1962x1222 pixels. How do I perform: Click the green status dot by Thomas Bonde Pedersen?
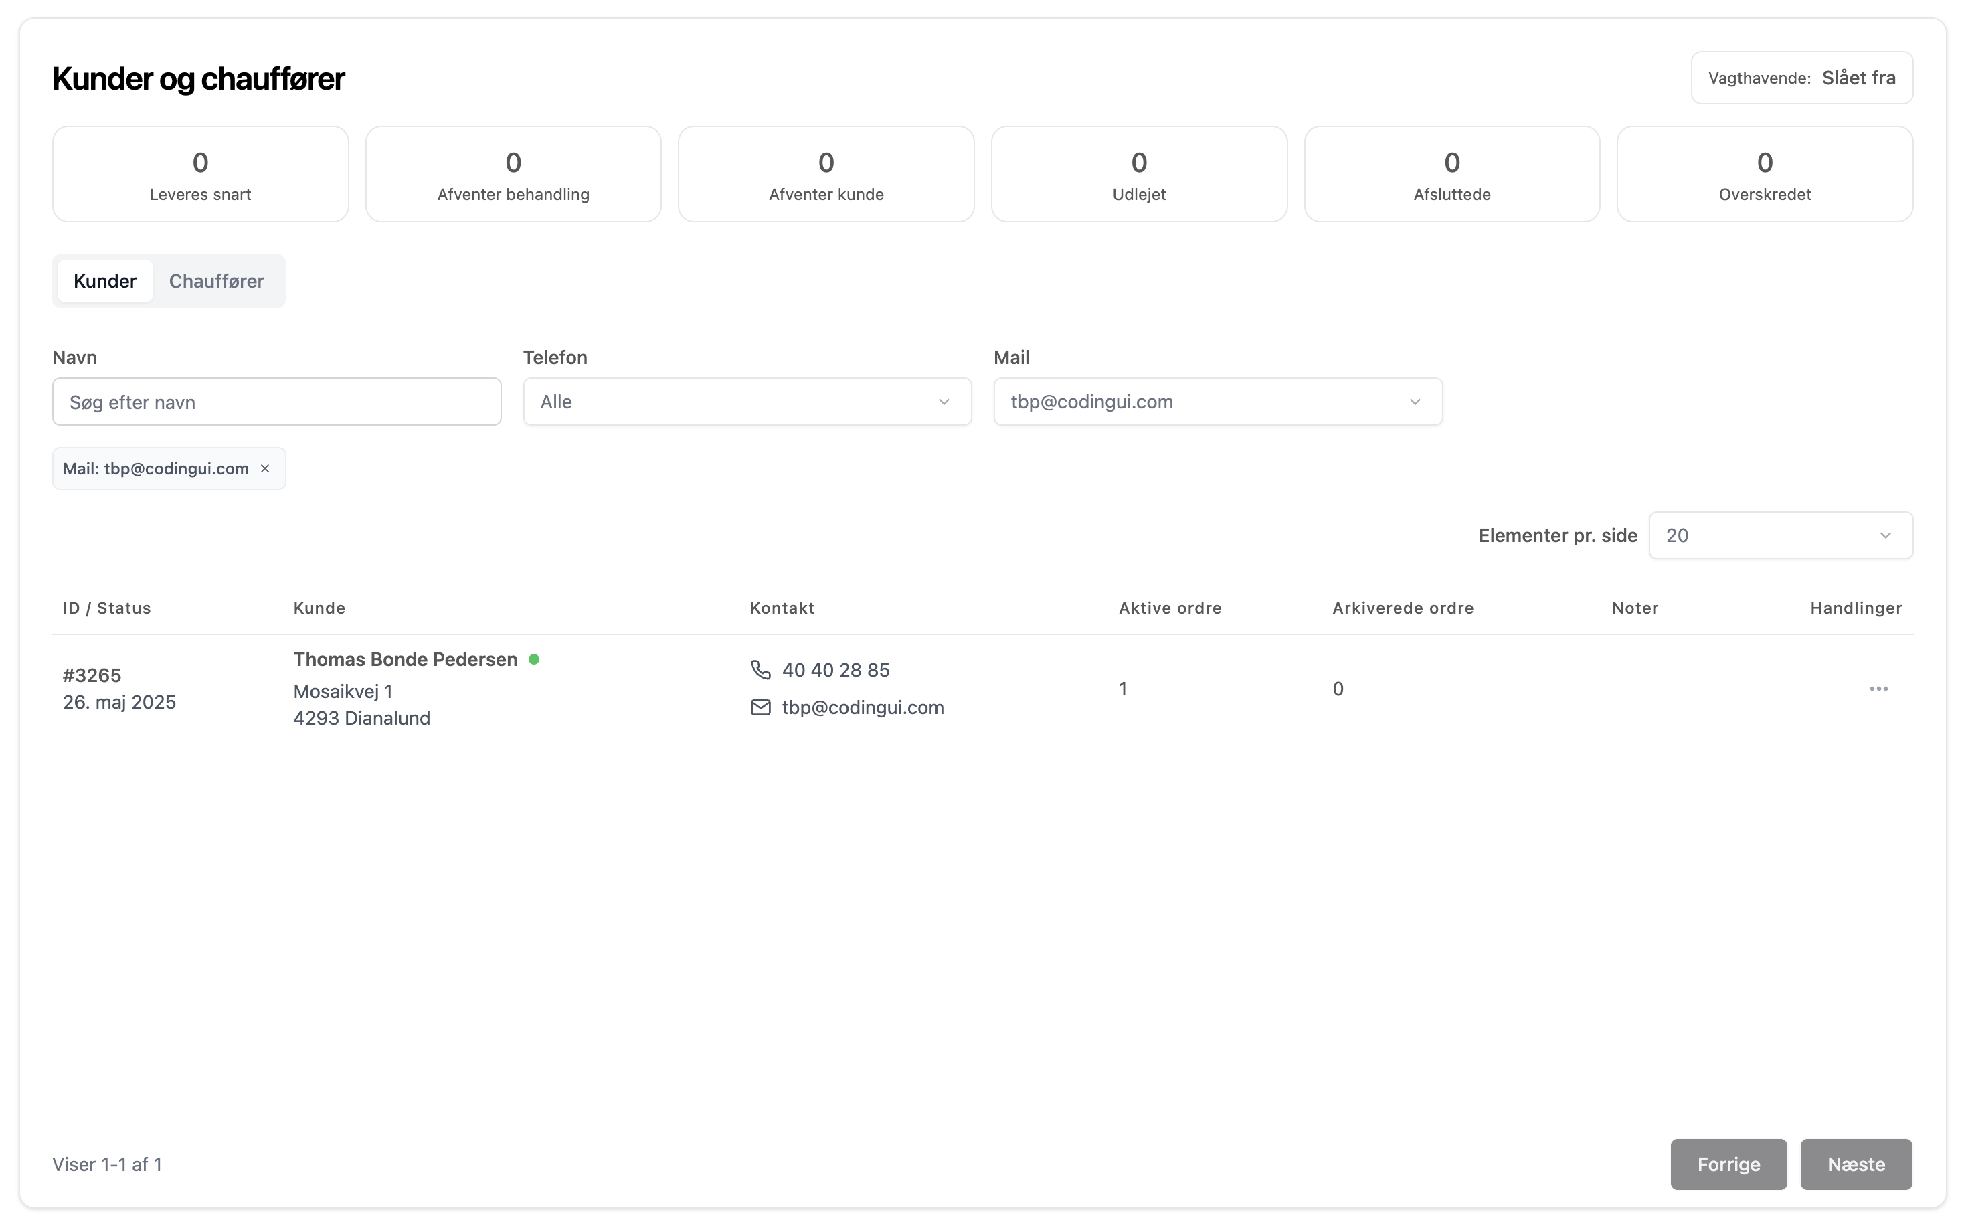pos(533,659)
